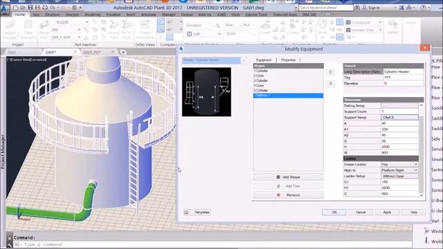
Task: Click the OK button in Modify Equipment
Action: click(334, 212)
